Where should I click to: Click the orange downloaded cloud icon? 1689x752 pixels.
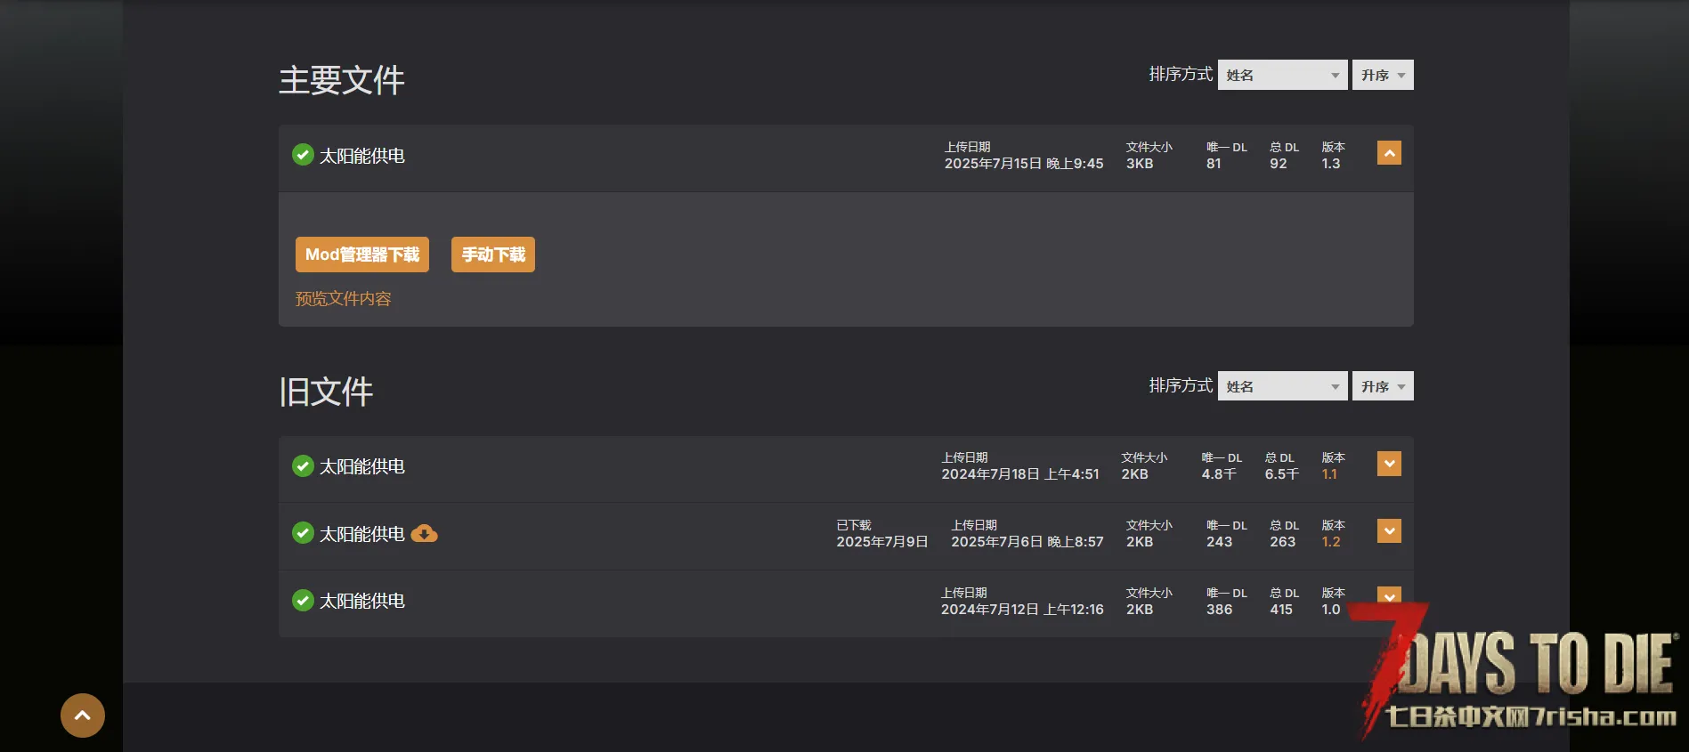click(x=424, y=534)
